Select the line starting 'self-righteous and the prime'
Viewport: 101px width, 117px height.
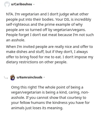pos(44,25)
